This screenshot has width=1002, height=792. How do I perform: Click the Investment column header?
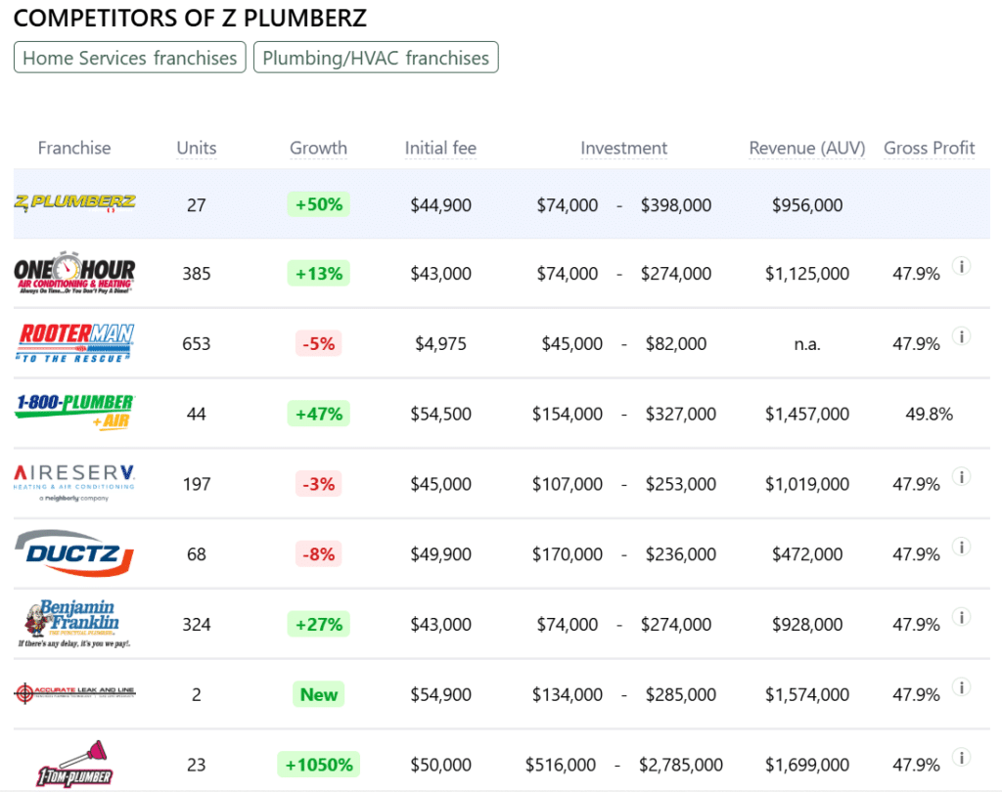tap(623, 149)
